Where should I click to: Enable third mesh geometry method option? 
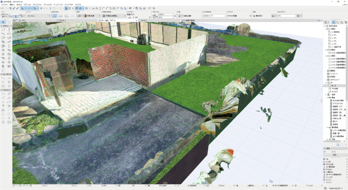point(66,16)
